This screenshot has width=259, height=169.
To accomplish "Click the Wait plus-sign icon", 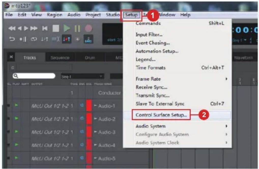I will click(77, 39).
